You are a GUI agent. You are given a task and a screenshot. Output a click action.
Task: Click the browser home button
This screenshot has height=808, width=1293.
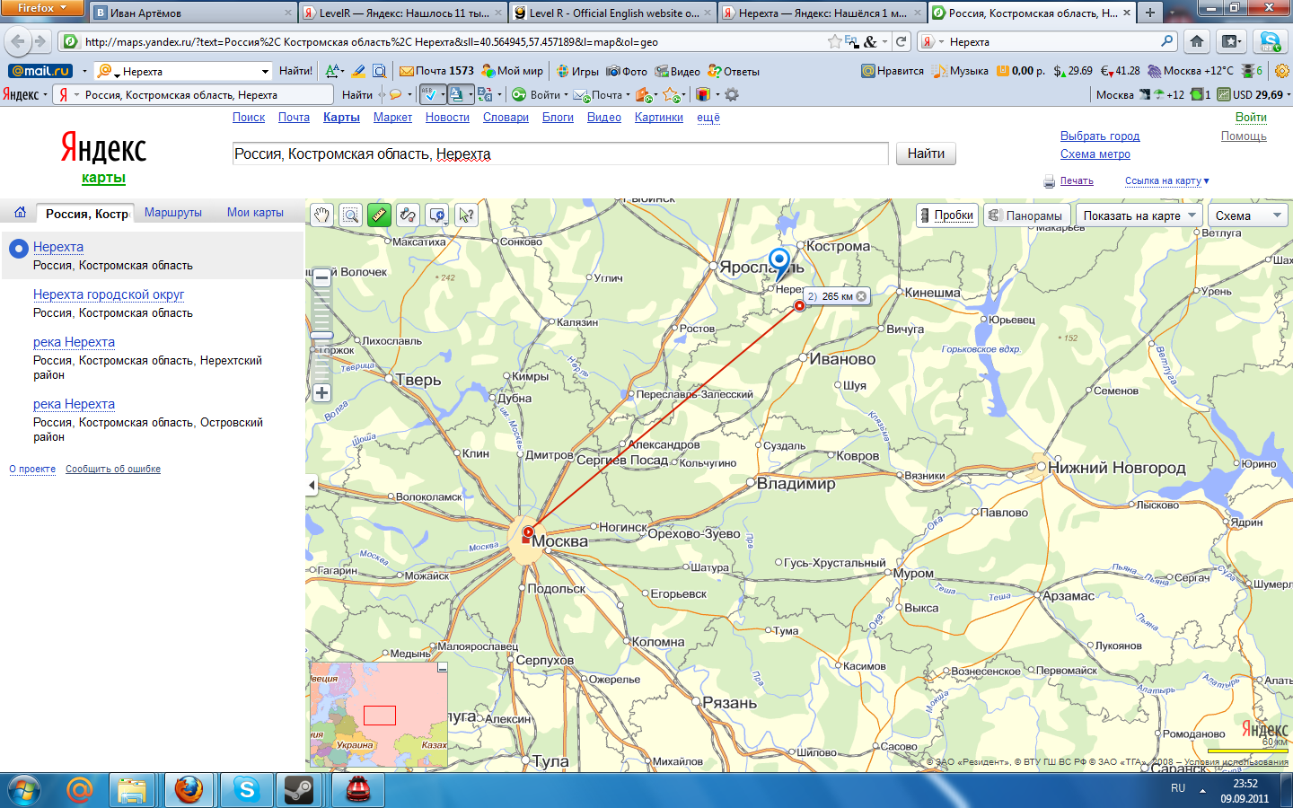(1197, 41)
